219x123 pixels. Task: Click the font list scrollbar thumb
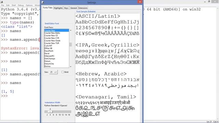coord(70,44)
